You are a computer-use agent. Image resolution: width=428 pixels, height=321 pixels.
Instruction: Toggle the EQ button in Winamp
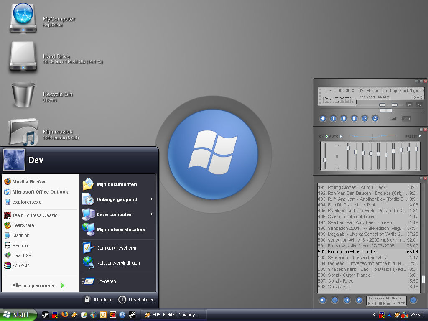(409, 105)
